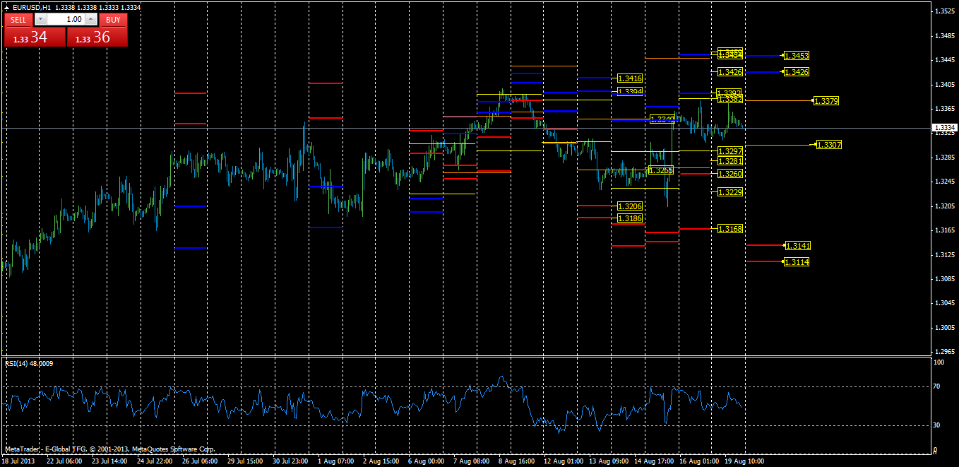Click the 2 Aug 15:00 time label
The width and height of the screenshot is (959, 467).
pos(381,461)
